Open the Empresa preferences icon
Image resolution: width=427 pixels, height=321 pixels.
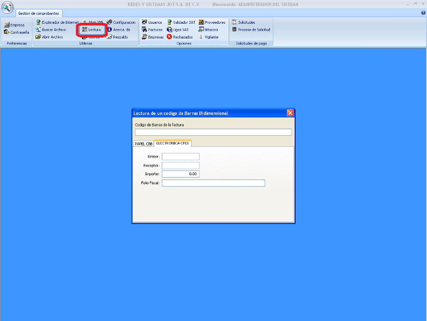coord(7,25)
